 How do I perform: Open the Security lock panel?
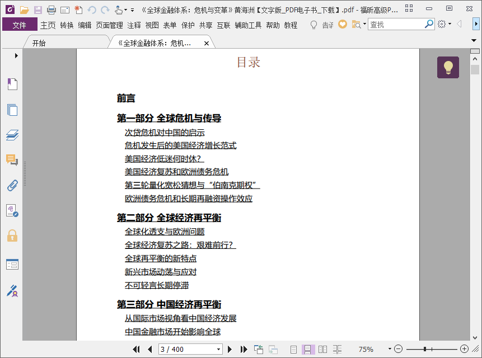coord(12,236)
